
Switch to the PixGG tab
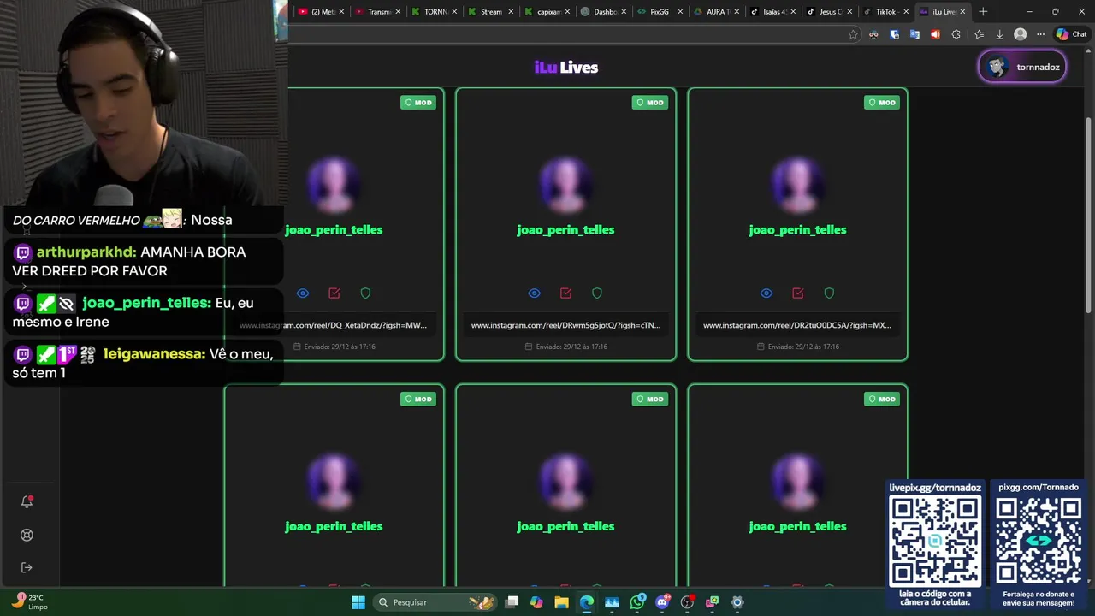(659, 12)
